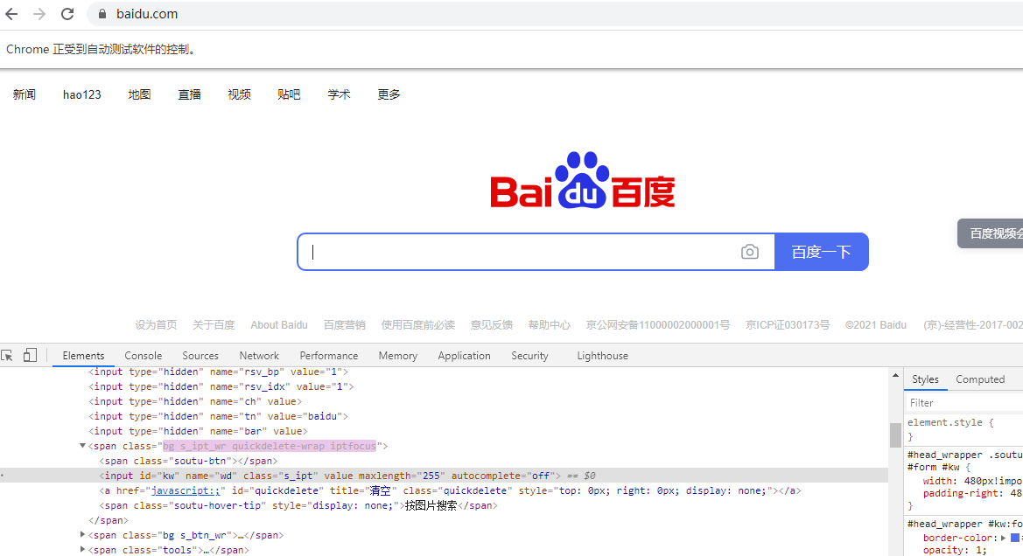This screenshot has width=1023, height=556.
Task: Click the 帮助中心 footer link
Action: pyautogui.click(x=550, y=324)
